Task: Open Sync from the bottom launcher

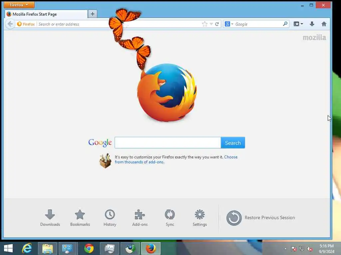Action: [x=170, y=218]
